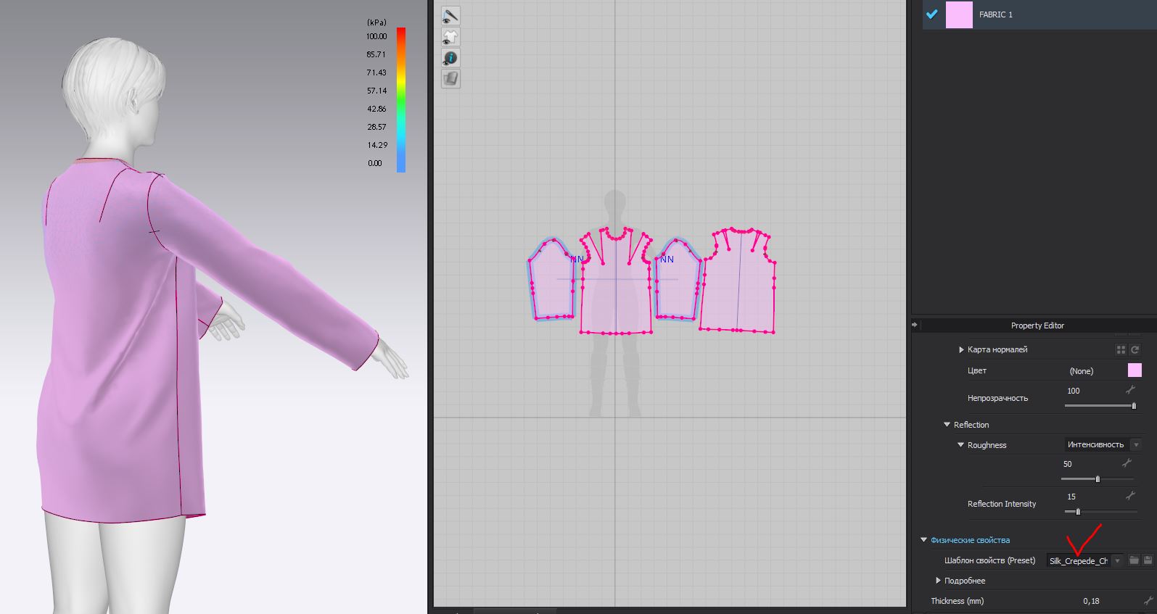Screen dimensions: 1157x614
Task: Open the Цвет pink color swatch
Action: point(1135,370)
